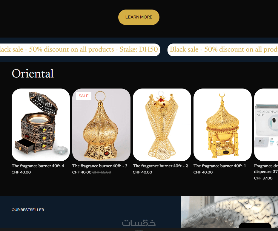Click the Stake: DH50 promo banner

pyautogui.click(x=80, y=50)
